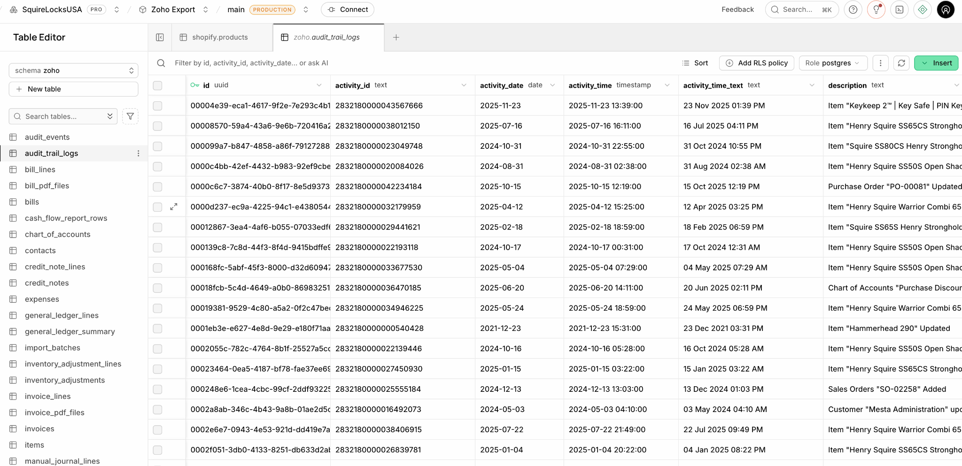Click the filter search magnifier icon

(x=161, y=63)
